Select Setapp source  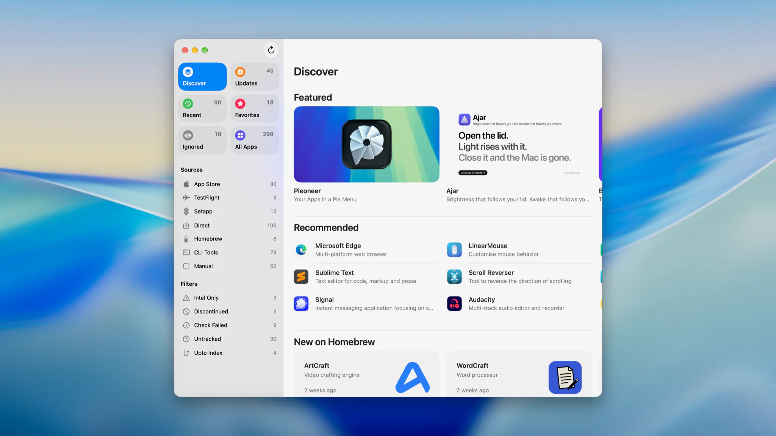[x=229, y=211]
